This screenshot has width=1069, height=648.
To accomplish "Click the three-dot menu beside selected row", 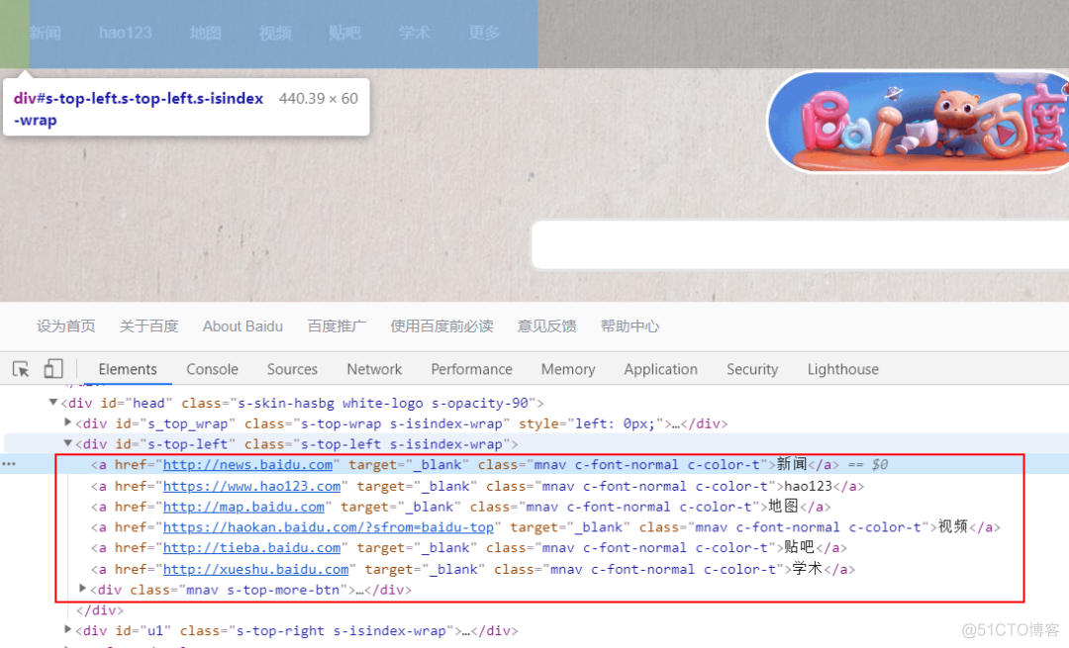I will point(9,464).
